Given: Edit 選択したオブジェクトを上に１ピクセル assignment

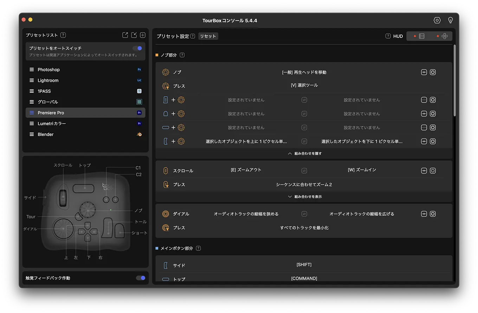Looking at the screenshot, I should pos(246,142).
